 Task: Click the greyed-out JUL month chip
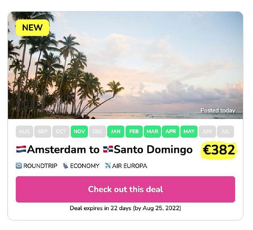tap(226, 132)
